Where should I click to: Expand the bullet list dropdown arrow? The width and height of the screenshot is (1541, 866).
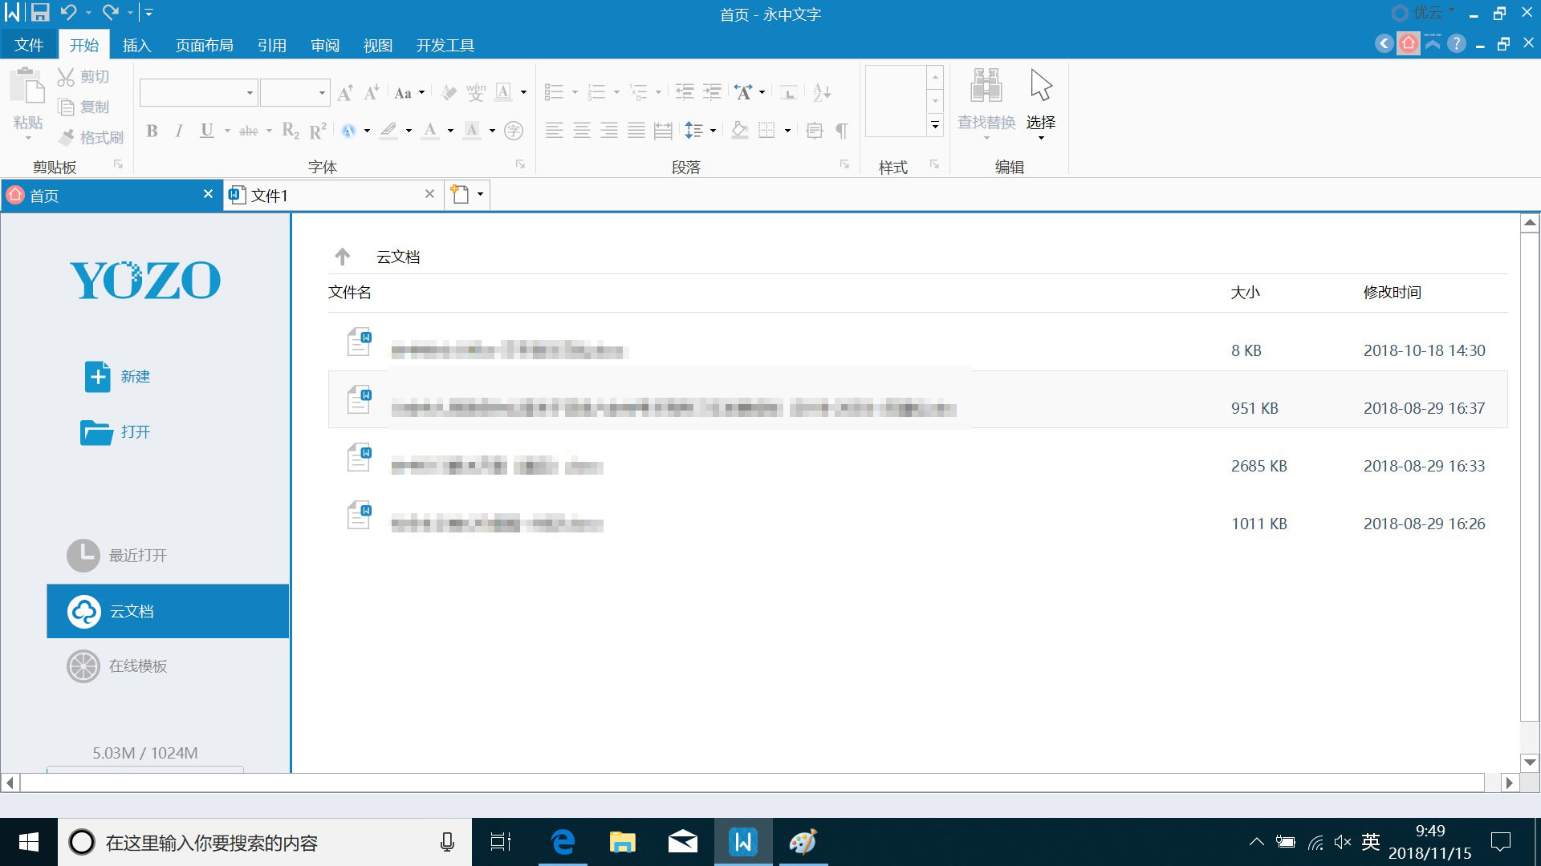pos(575,93)
